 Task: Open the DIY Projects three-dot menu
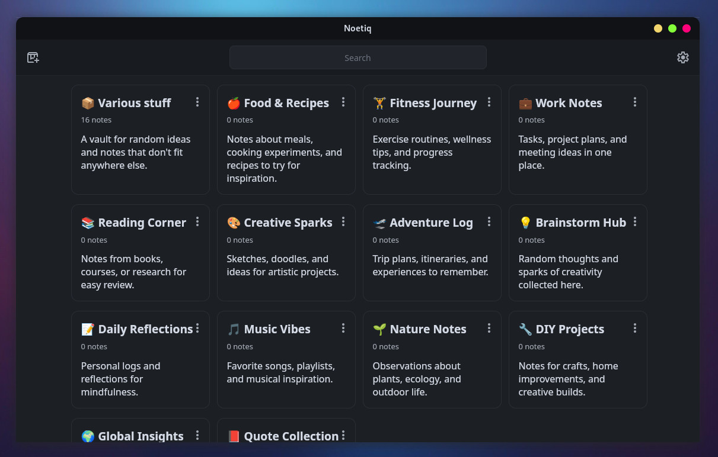[635, 329]
